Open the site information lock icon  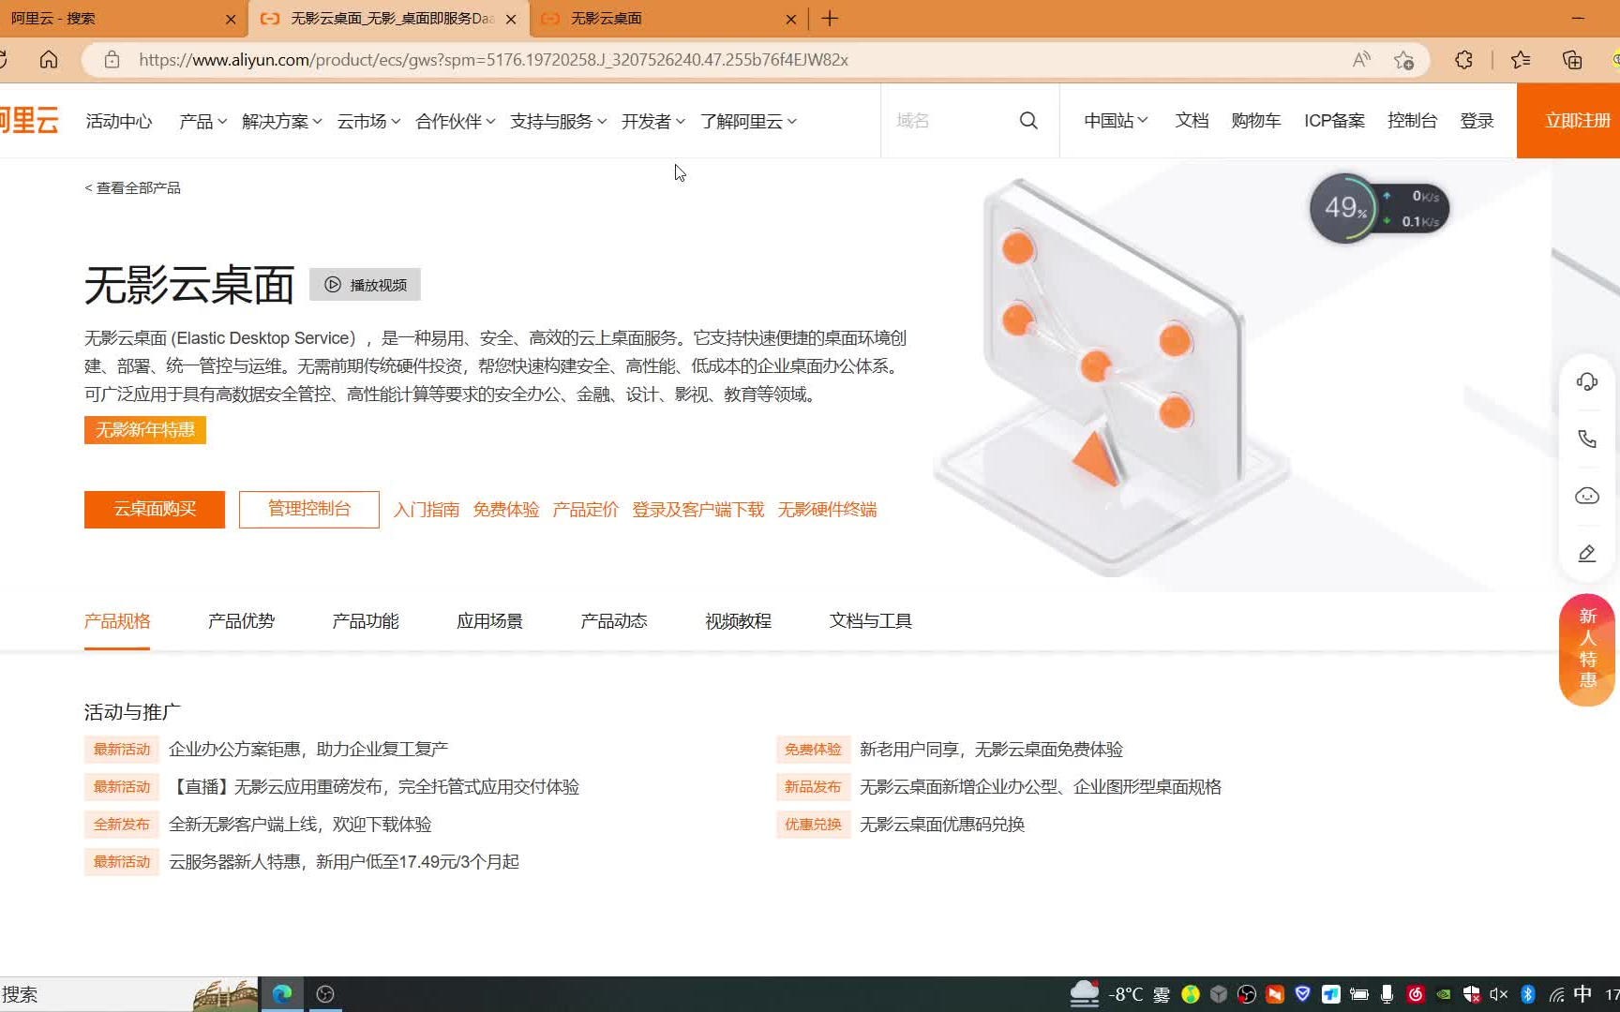coord(112,60)
